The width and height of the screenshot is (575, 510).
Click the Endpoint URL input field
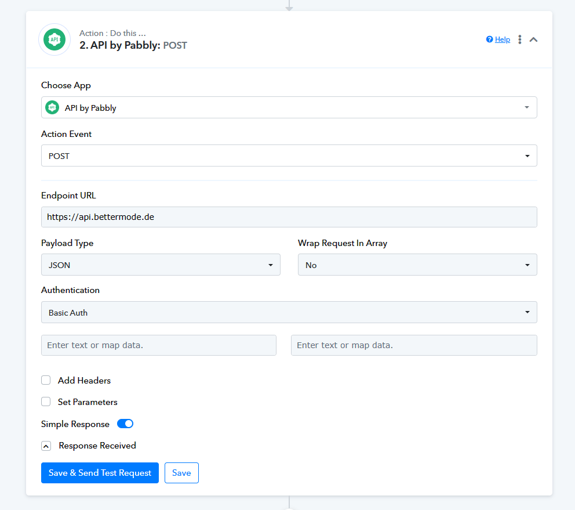click(289, 217)
